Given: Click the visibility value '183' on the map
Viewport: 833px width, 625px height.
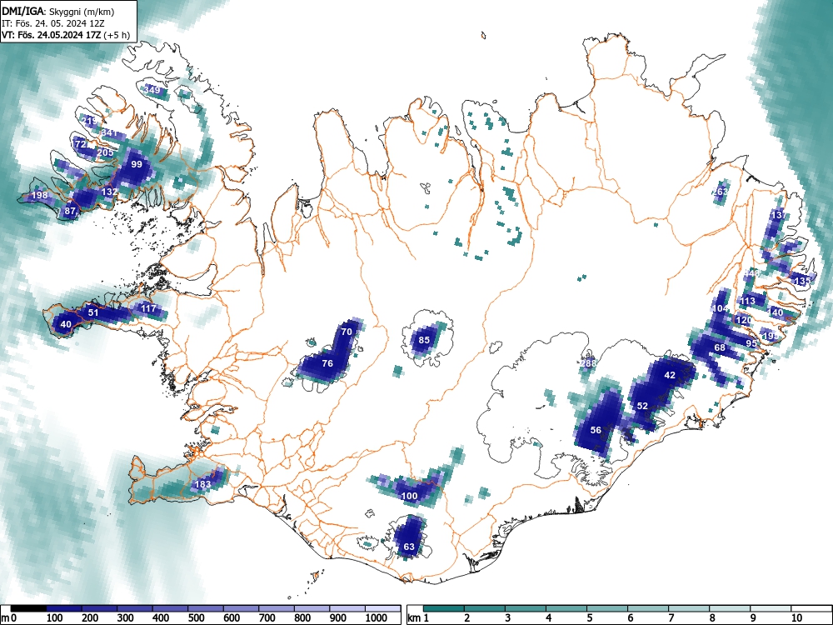Looking at the screenshot, I should 203,484.
